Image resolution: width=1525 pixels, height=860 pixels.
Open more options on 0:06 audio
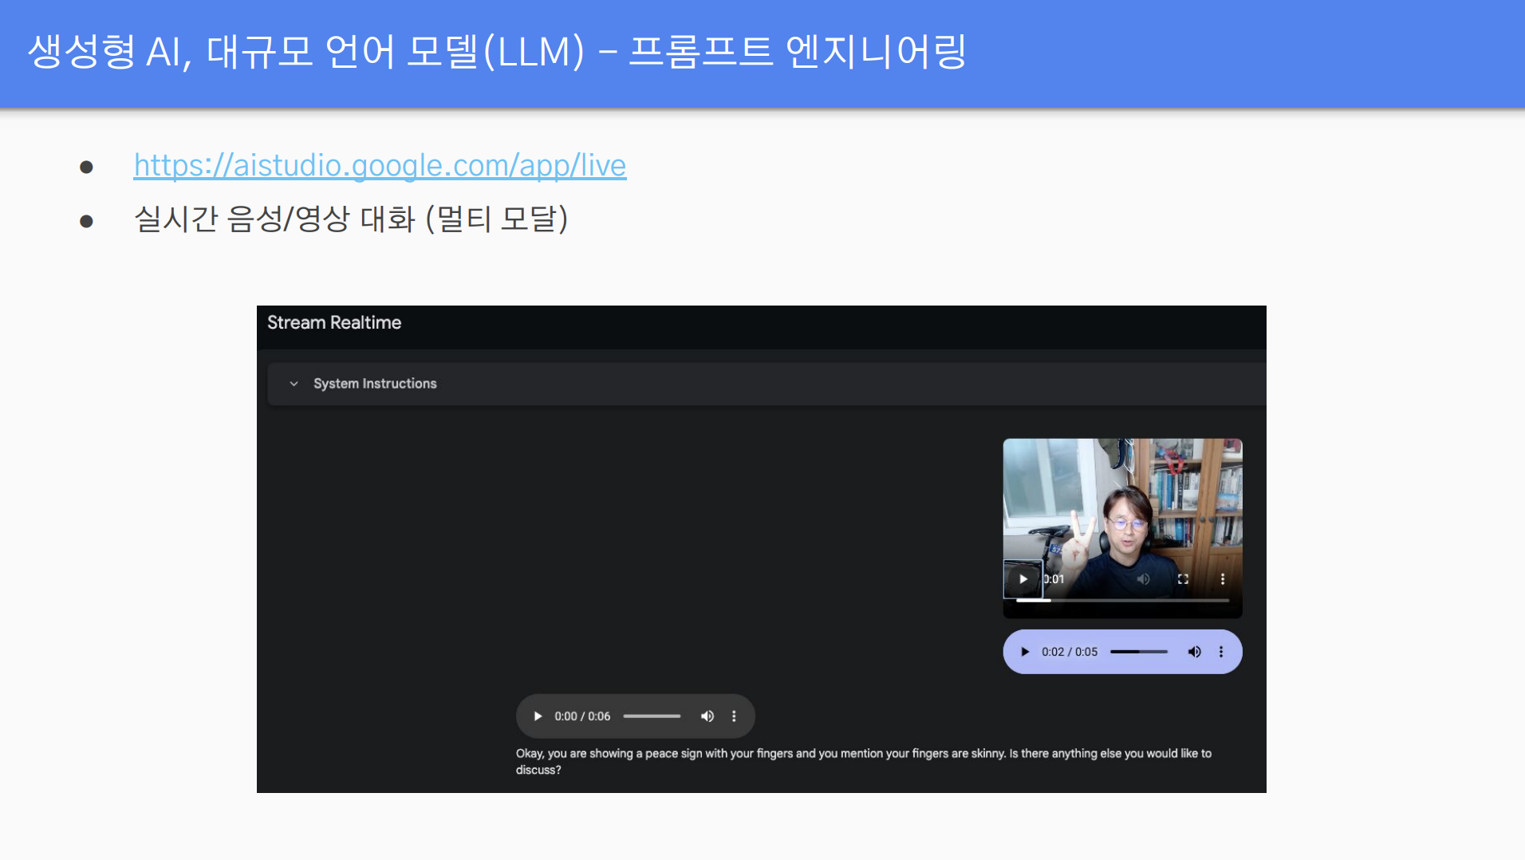point(734,716)
